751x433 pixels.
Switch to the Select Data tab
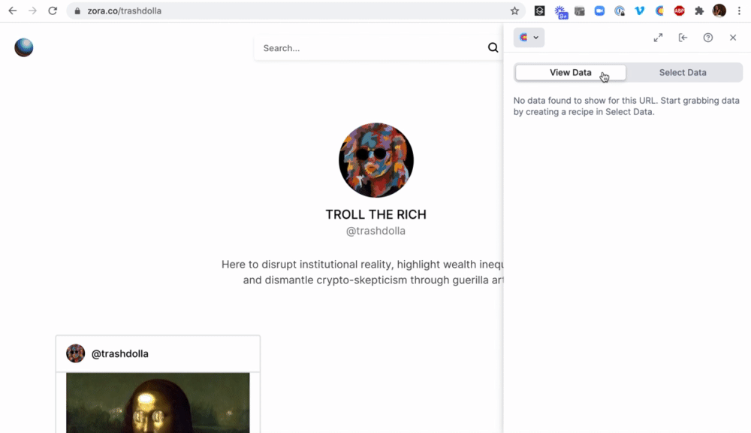pos(683,72)
